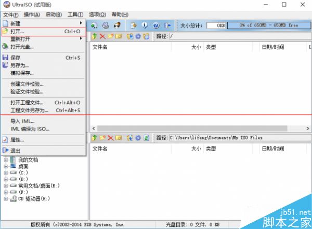Click the exit door icon in main toolbar
Image resolution: width=312 pixels, height=229 pixels.
click(167, 25)
